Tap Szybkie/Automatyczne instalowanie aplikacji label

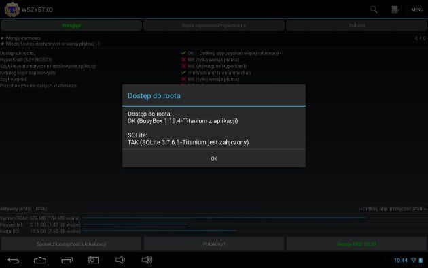(x=48, y=66)
